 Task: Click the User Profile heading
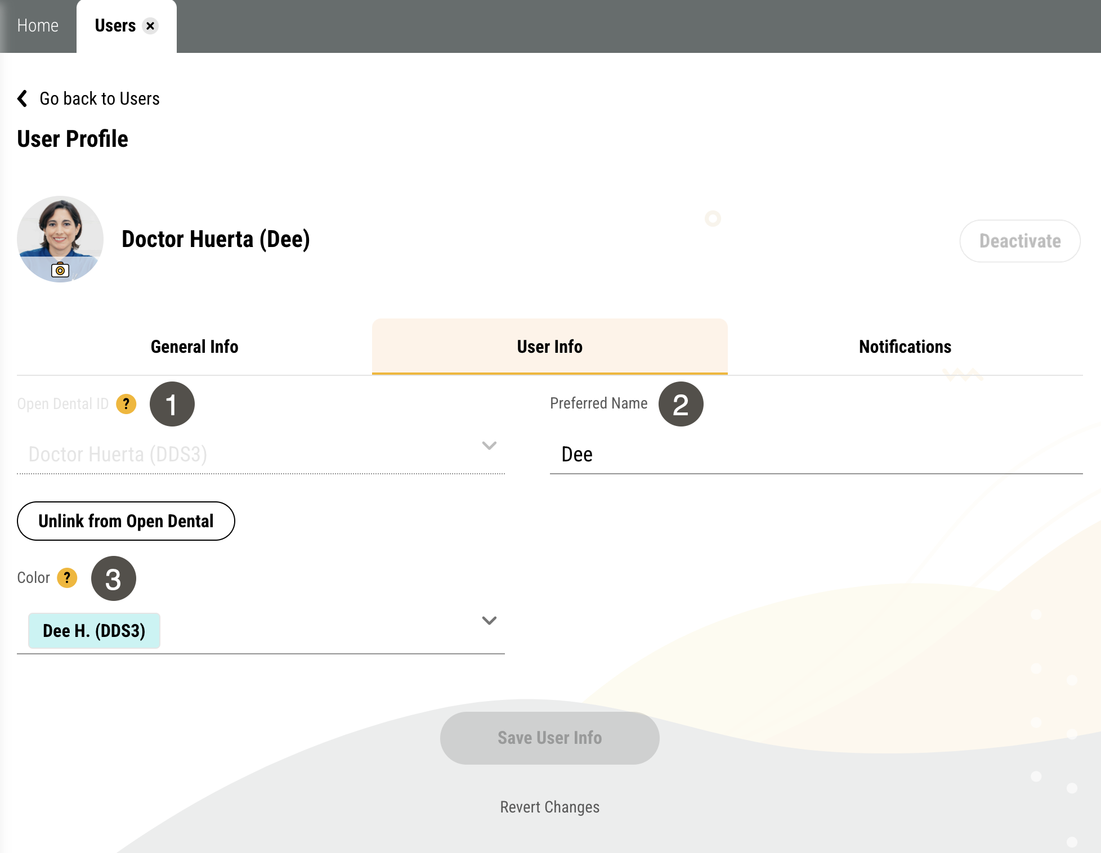pos(73,139)
